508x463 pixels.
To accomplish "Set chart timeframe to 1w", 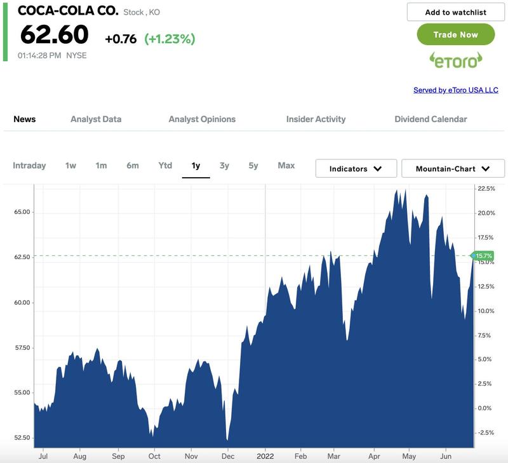I will click(x=70, y=165).
